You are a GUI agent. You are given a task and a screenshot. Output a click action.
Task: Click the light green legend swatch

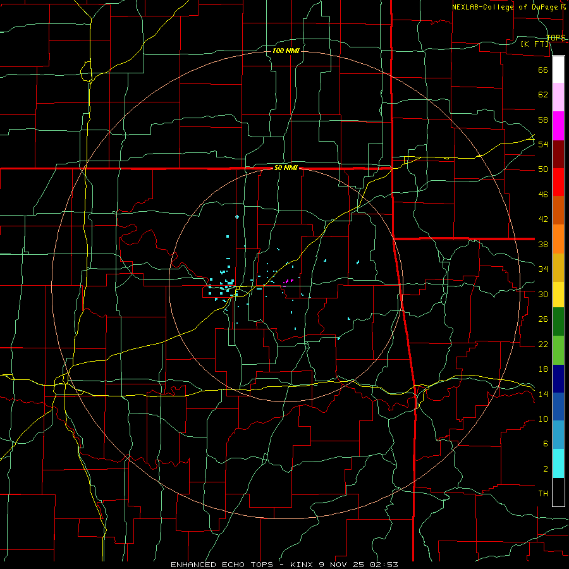[x=558, y=350]
